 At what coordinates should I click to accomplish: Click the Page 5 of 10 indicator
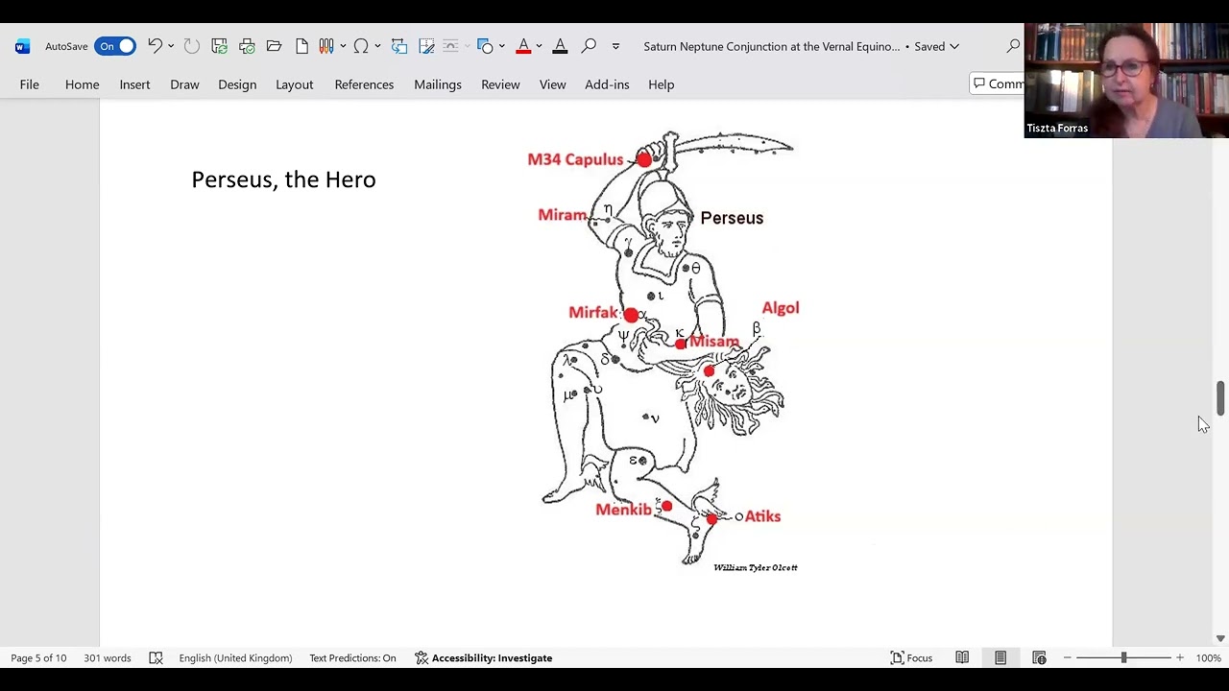[39, 658]
